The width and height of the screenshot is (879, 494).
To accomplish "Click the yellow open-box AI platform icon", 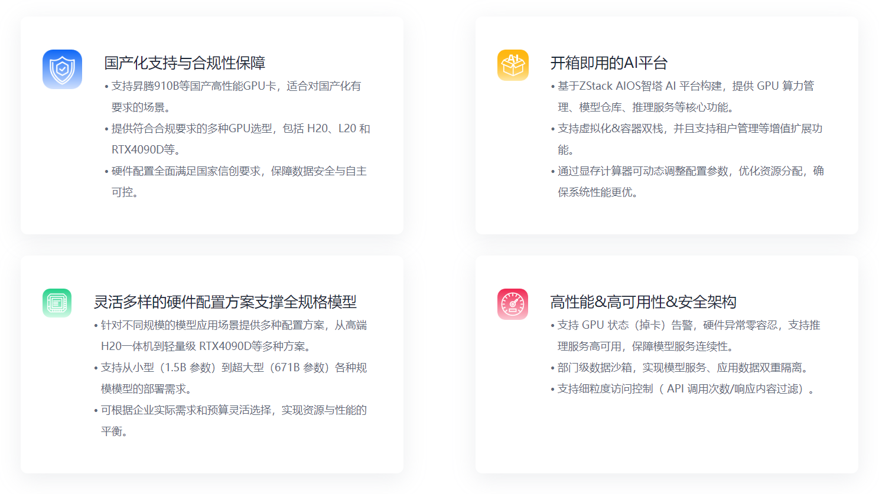I will click(513, 65).
